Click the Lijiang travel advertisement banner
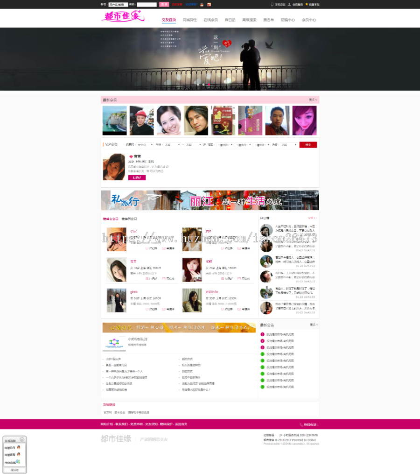 coord(210,200)
